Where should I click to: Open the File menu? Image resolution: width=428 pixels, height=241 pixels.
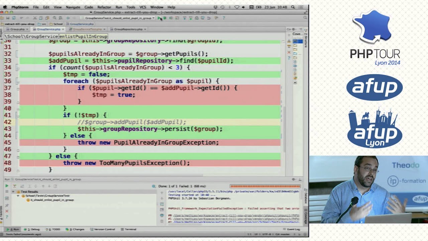coord(35,7)
